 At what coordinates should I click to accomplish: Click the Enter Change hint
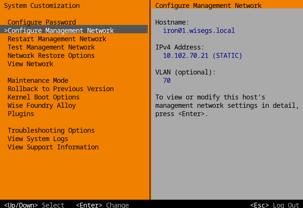[102, 205]
